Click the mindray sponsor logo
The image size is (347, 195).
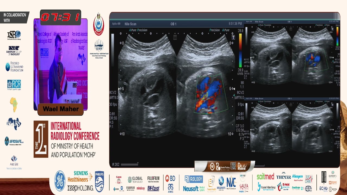(x=140, y=188)
